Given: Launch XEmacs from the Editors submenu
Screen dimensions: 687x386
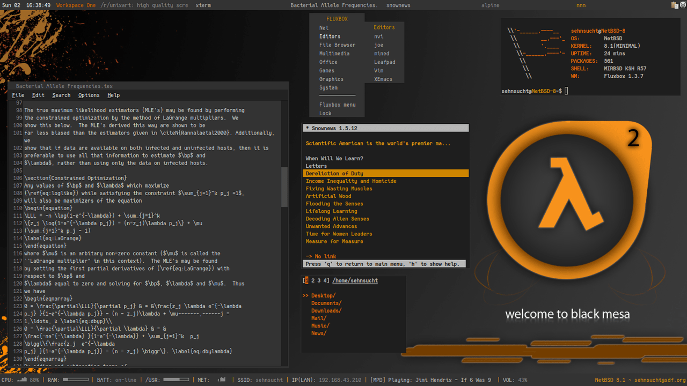Looking at the screenshot, I should (x=384, y=79).
